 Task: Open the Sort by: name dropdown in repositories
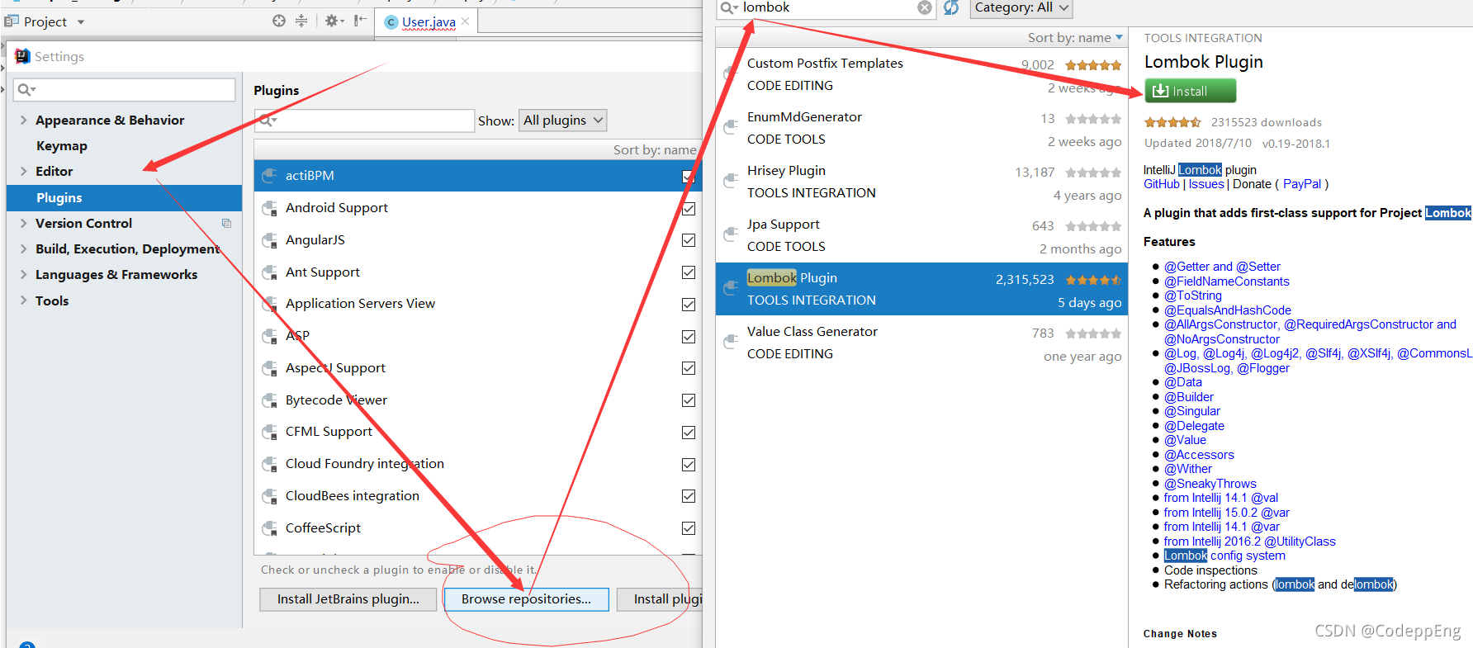tap(1075, 37)
